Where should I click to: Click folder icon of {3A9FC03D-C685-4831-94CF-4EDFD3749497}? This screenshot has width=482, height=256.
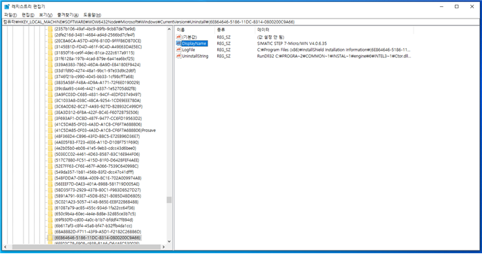[50, 95]
